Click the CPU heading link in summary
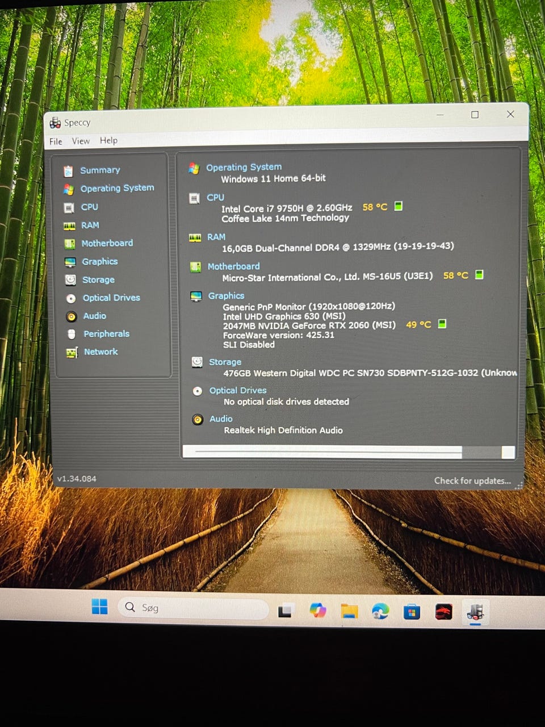 [x=215, y=197]
